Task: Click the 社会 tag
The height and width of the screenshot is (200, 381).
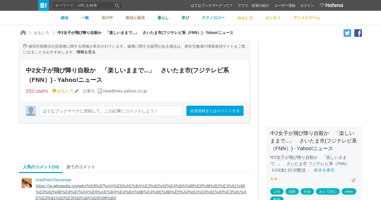Action: [307, 191]
